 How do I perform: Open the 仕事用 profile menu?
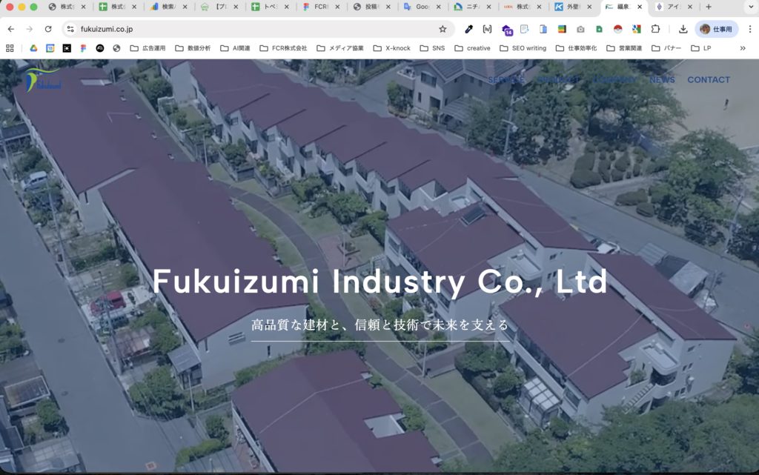[x=715, y=29]
